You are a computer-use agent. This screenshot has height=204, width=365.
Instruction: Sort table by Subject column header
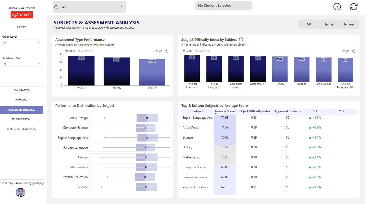click(198, 111)
